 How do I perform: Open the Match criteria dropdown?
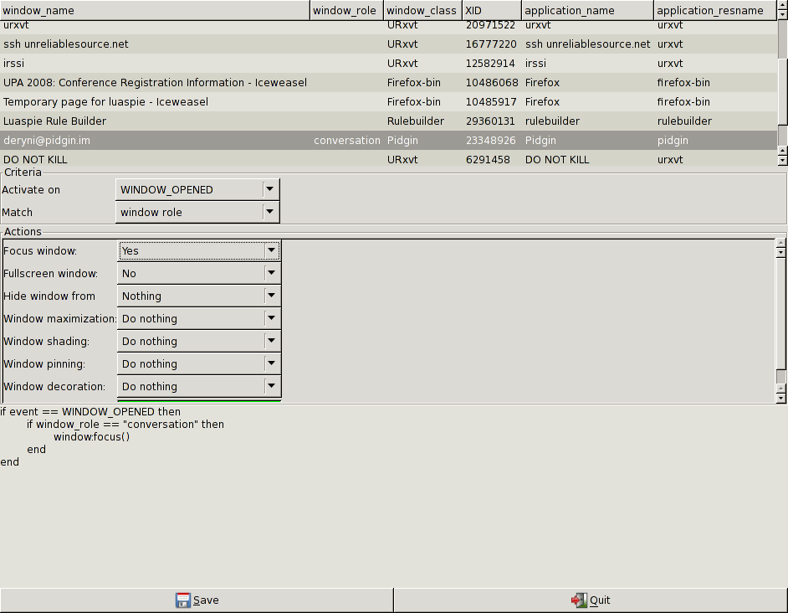(x=197, y=212)
